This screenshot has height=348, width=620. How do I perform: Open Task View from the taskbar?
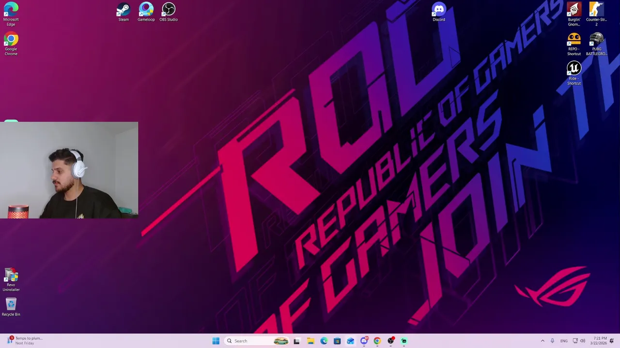pos(296,341)
